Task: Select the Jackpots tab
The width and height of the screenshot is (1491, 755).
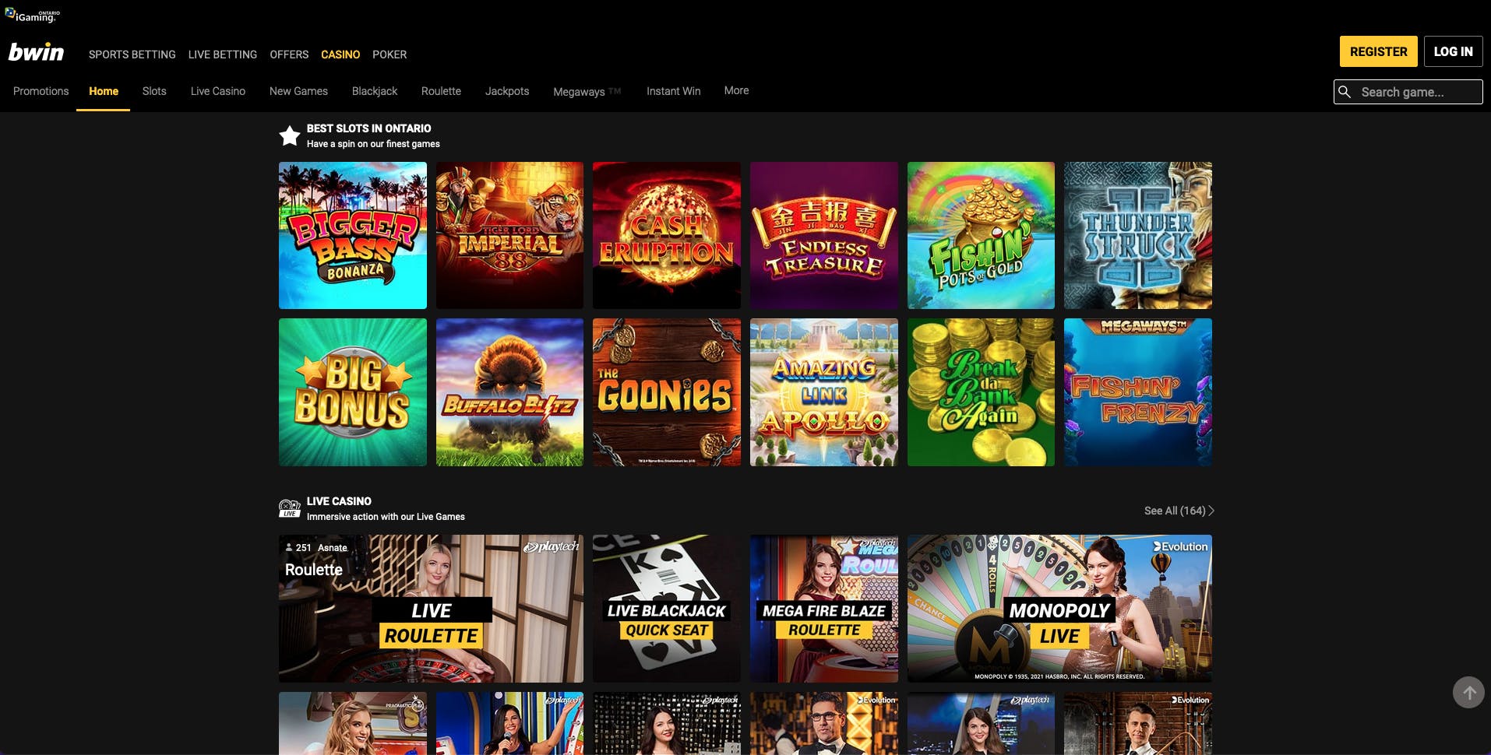Action: (x=507, y=91)
